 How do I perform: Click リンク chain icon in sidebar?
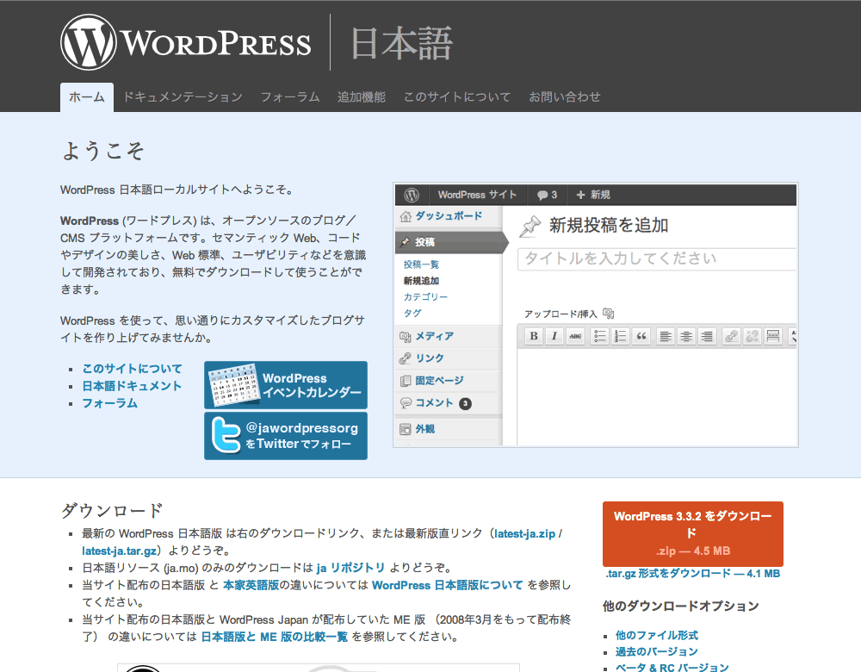coord(406,358)
